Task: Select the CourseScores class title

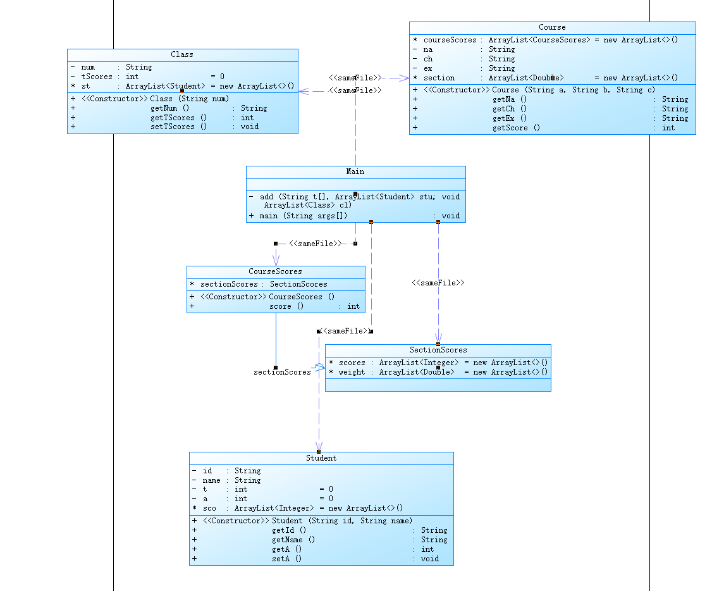Action: 275,271
